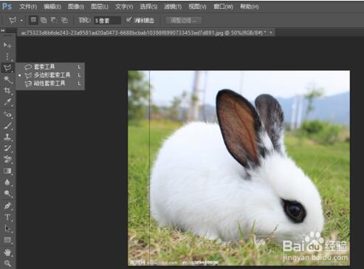Screen dimensions: 364x269
Task: Toggle the anti-alias checkbox
Action: 128,20
